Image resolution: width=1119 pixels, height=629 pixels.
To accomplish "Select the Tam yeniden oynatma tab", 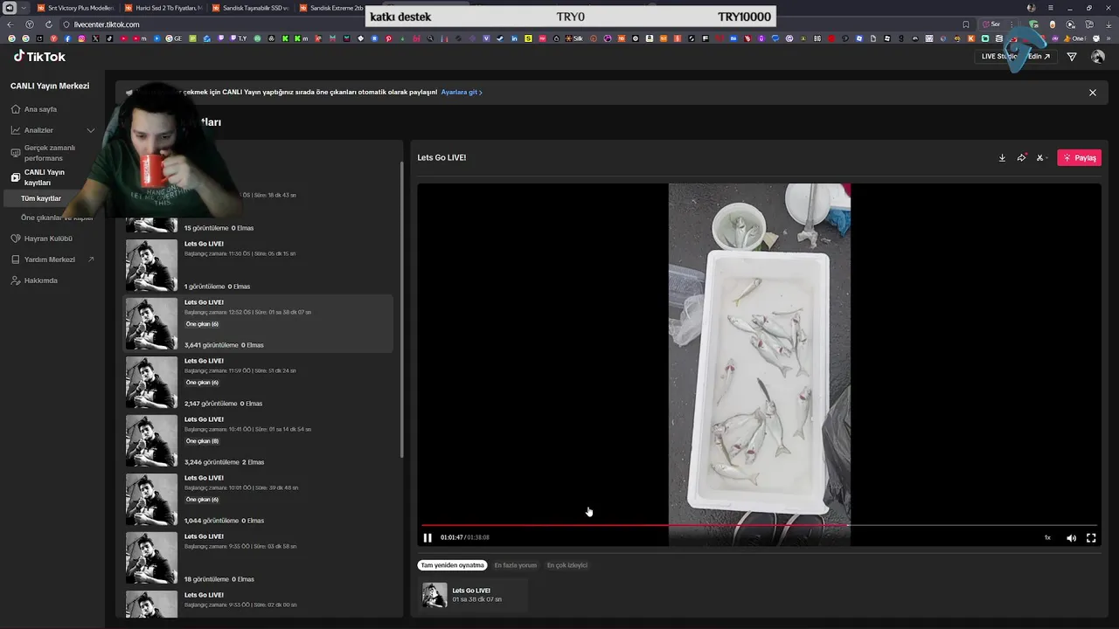I will click(452, 565).
